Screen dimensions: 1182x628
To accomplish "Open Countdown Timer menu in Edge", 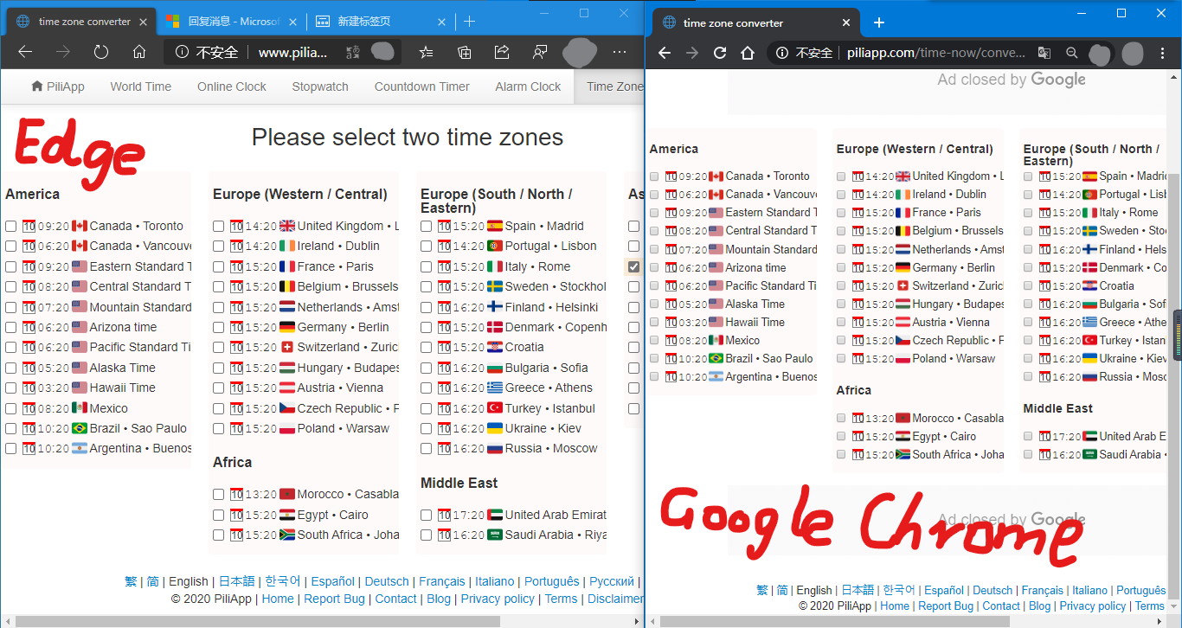I will point(422,87).
